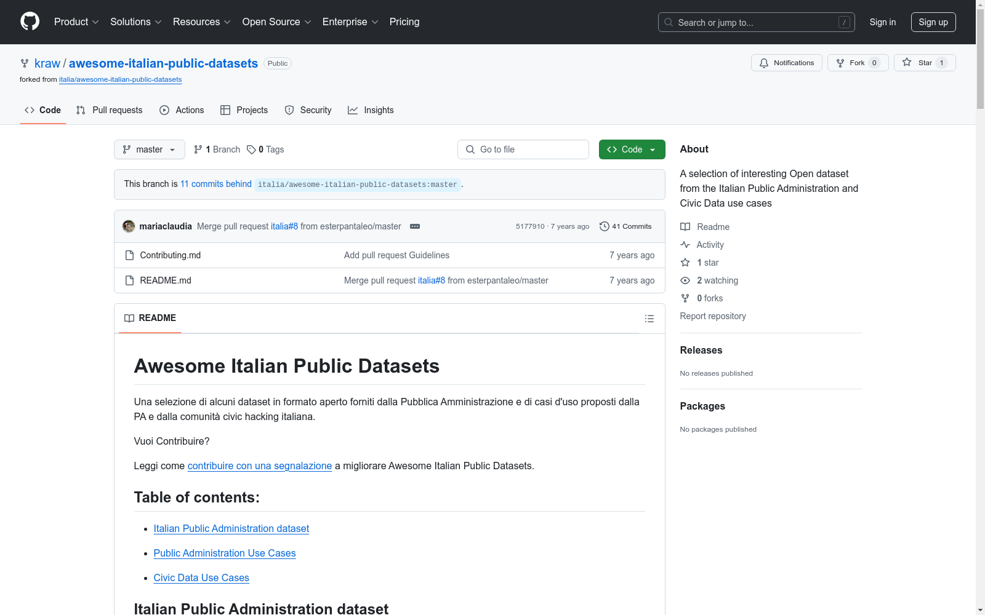Open the italia#8 pull request link in header commit
The image size is (985, 615).
click(284, 226)
